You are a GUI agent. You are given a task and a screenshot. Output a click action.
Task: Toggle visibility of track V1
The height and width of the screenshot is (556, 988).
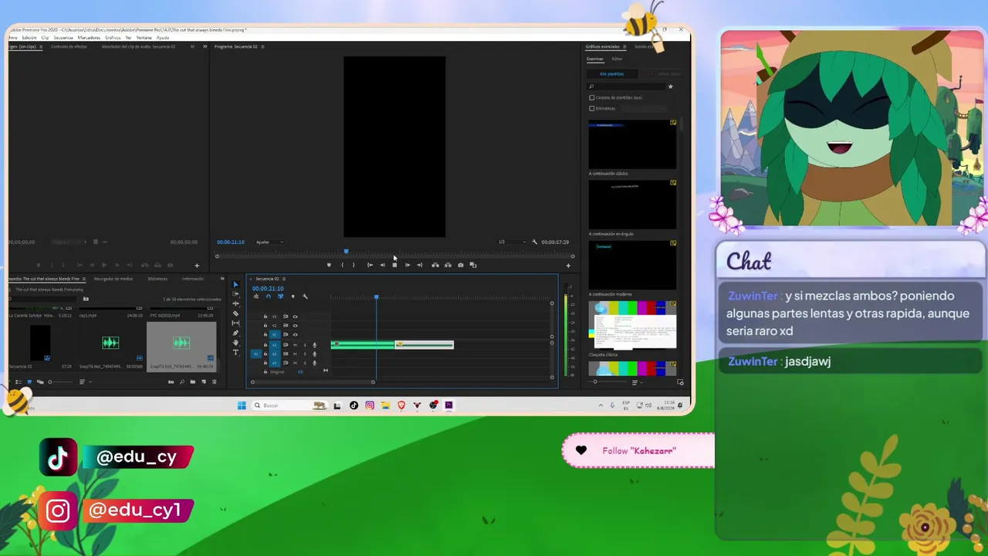coord(295,334)
